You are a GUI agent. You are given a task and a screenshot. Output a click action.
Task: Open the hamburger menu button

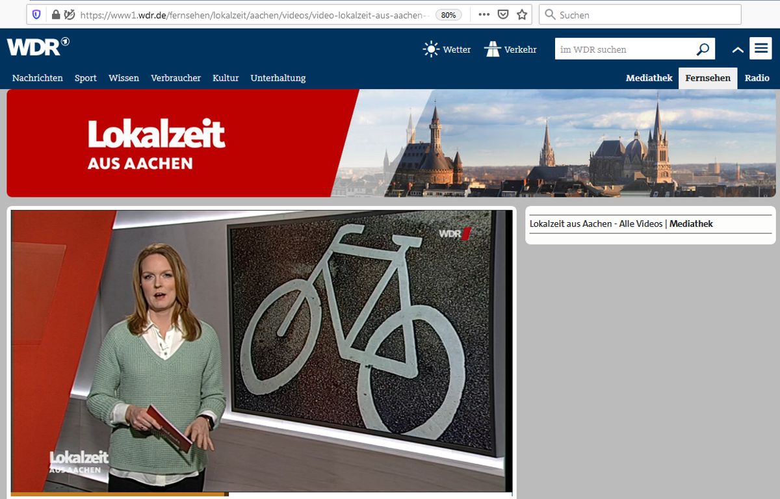760,49
